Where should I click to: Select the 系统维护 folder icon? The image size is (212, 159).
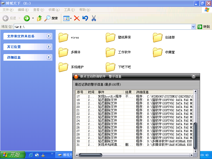[63, 67]
